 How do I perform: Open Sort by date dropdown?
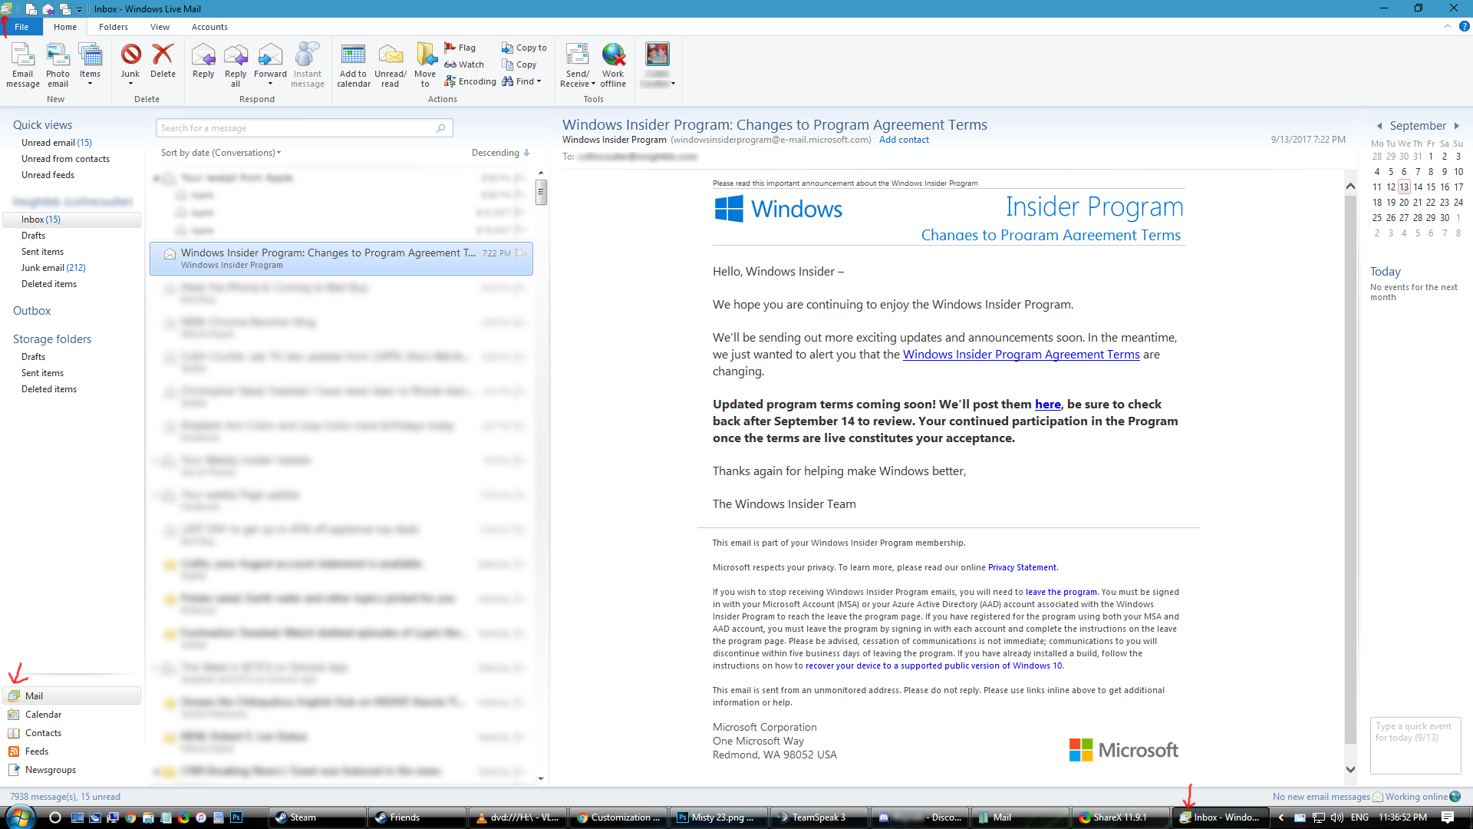click(x=221, y=153)
